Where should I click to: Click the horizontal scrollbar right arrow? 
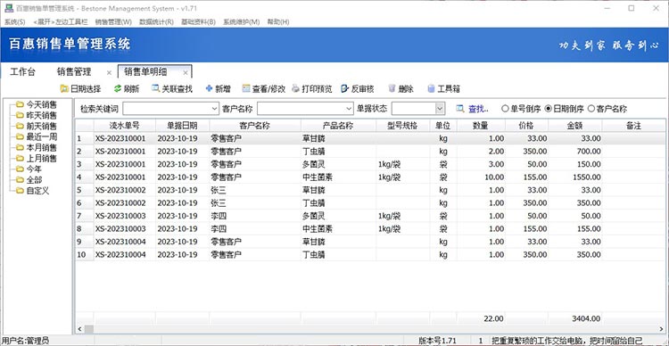click(662, 329)
